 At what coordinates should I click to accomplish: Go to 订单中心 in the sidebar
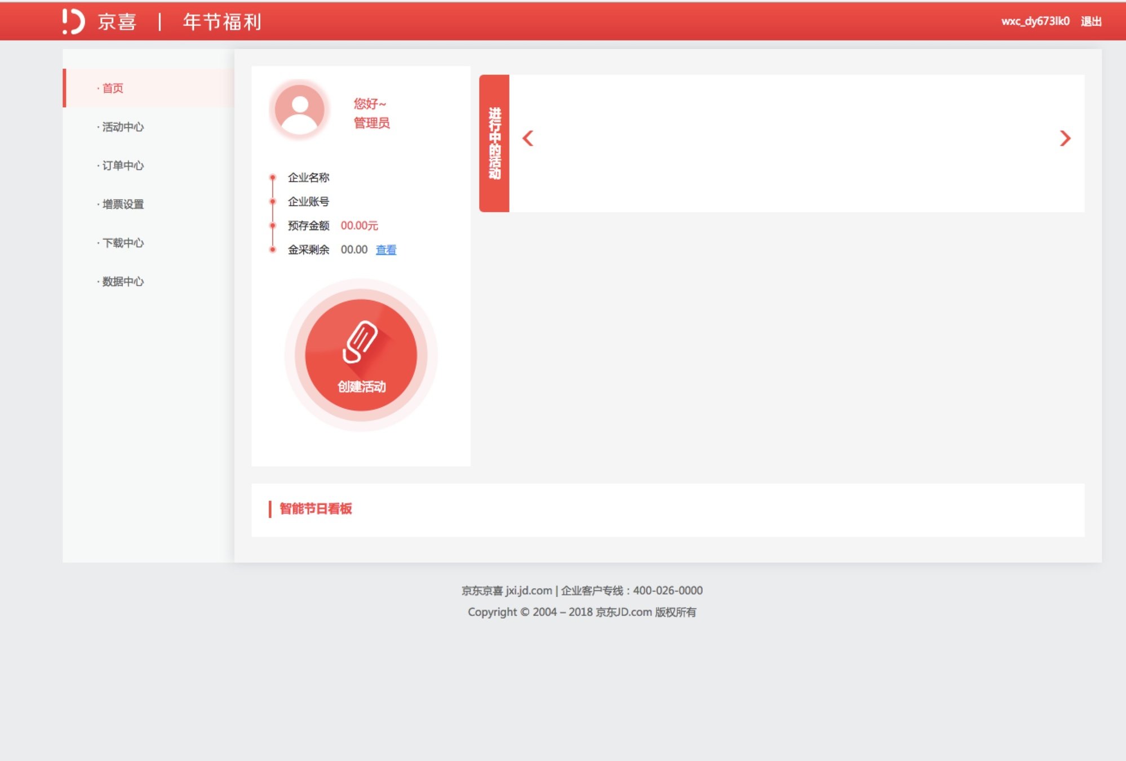[x=123, y=166]
